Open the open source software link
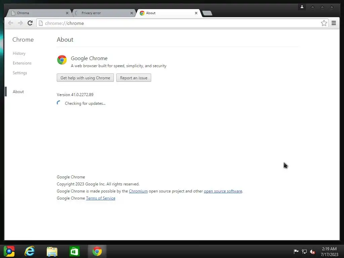This screenshot has height=258, width=344. pos(223,191)
